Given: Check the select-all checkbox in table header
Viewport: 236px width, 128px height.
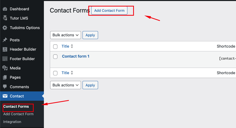Looking at the screenshot, I should (x=55, y=47).
